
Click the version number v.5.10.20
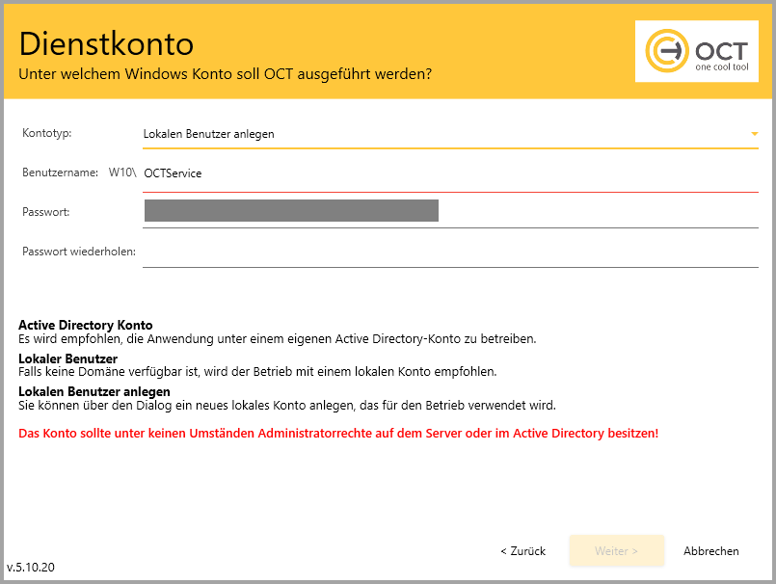(x=31, y=568)
